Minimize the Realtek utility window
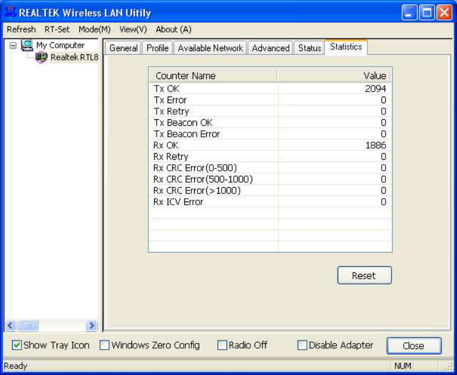Image resolution: width=457 pixels, height=375 pixels. pos(409,13)
